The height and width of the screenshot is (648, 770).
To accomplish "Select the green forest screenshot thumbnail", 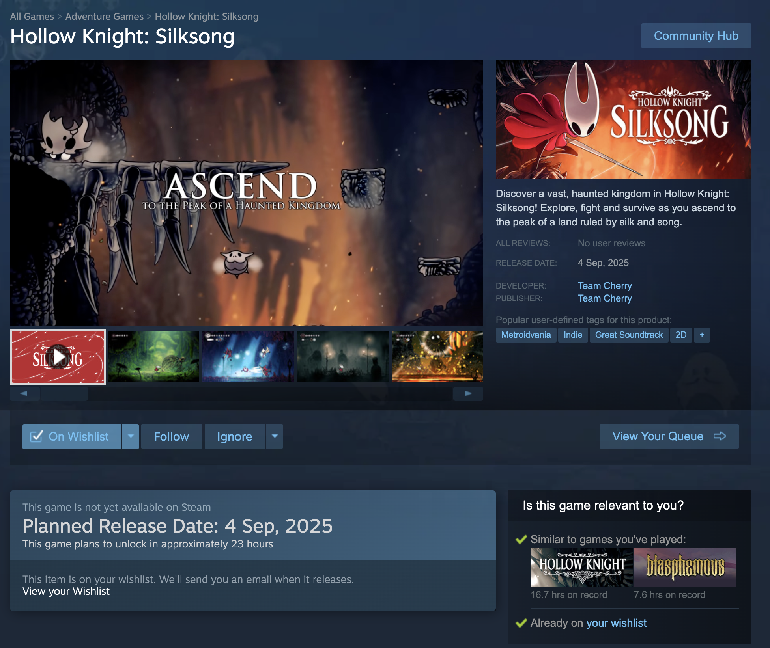I will (x=153, y=356).
